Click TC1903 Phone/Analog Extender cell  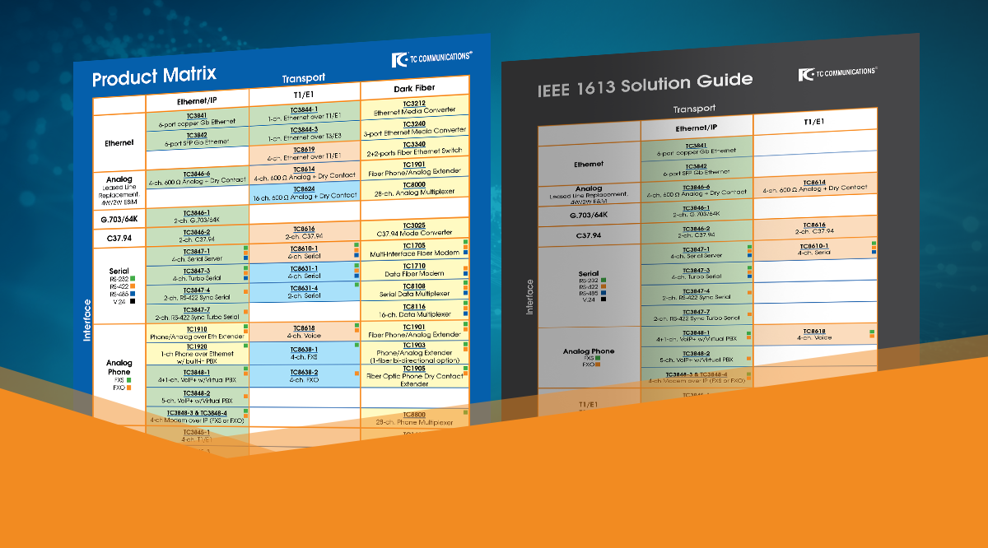[x=414, y=353]
